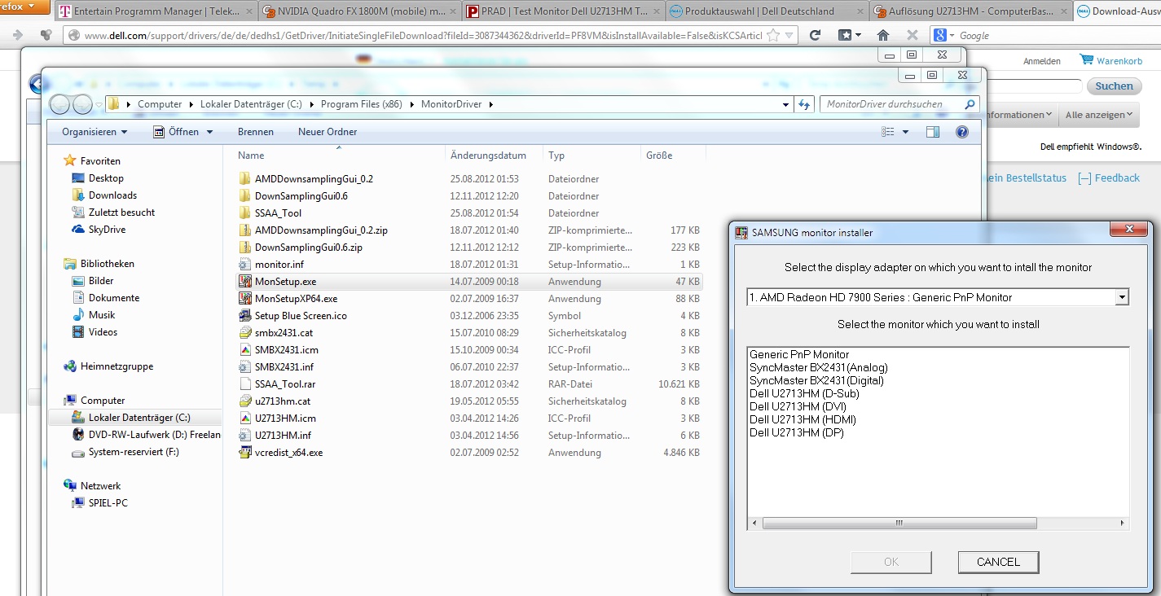This screenshot has height=596, width=1161.
Task: Click Firefox URL address bar
Action: click(422, 36)
